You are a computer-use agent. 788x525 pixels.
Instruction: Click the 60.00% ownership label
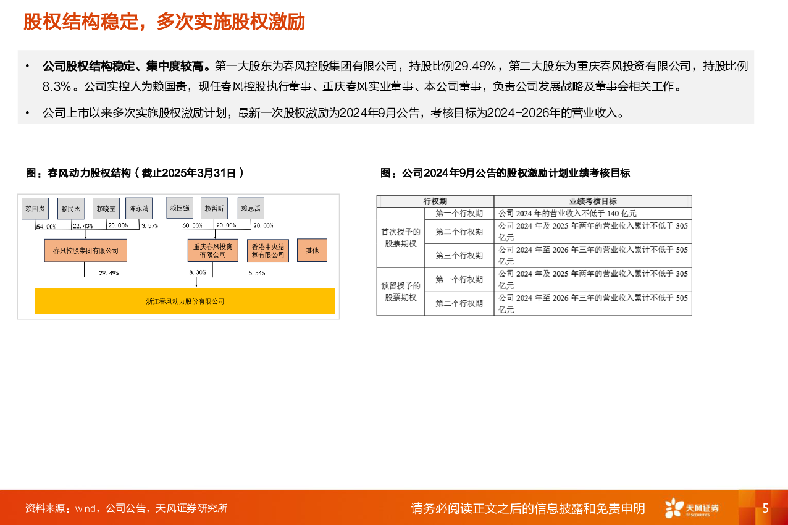(193, 226)
